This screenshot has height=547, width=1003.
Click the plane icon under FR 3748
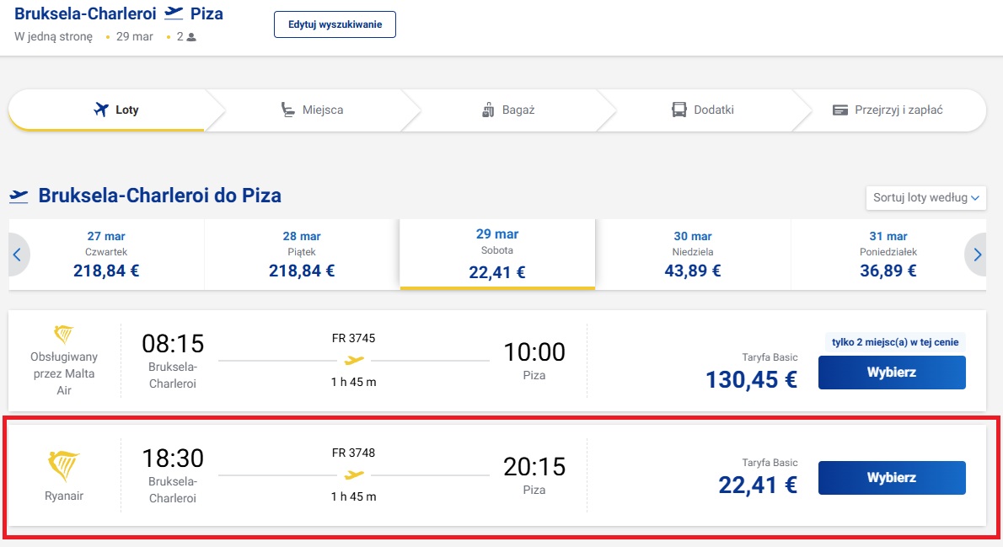[x=354, y=475]
